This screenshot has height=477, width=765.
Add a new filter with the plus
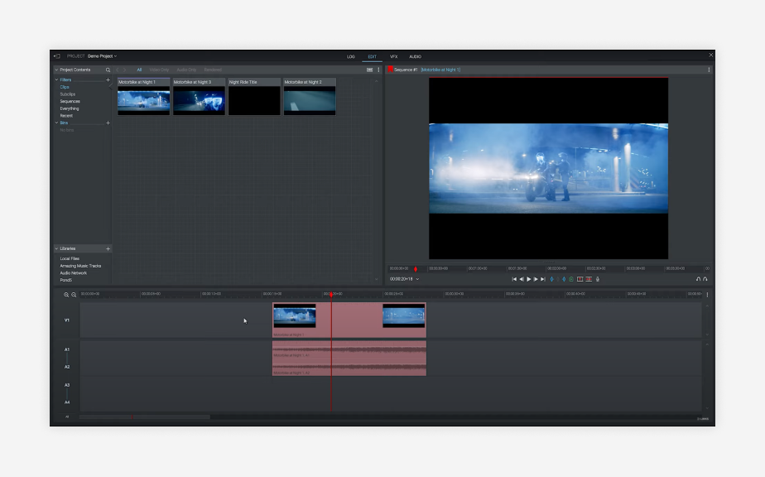(108, 79)
